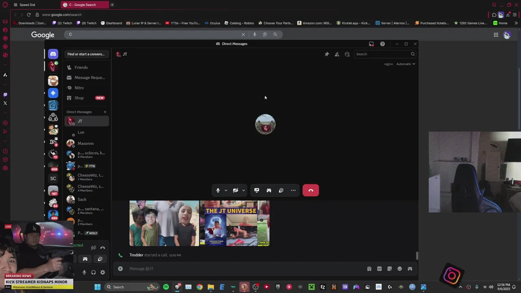Image resolution: width=521 pixels, height=293 pixels.
Task: Disconnect with the red hang-up button
Action: pos(311,190)
